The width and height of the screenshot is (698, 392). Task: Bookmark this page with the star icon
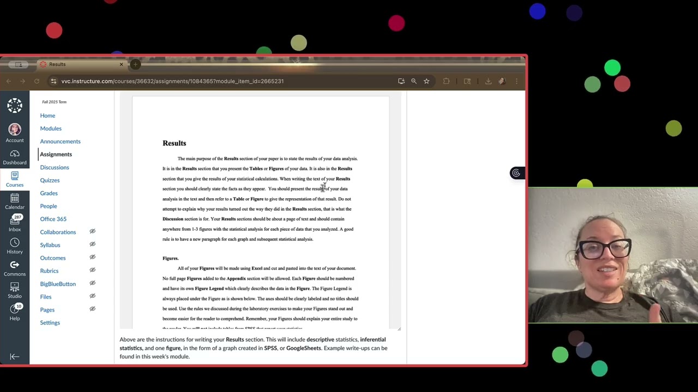click(x=426, y=81)
